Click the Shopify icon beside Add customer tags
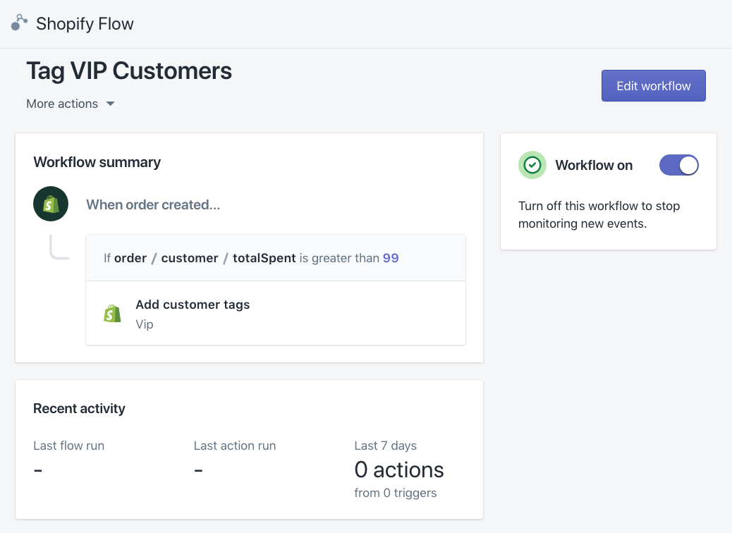Screen dimensions: 732x533 (112, 314)
